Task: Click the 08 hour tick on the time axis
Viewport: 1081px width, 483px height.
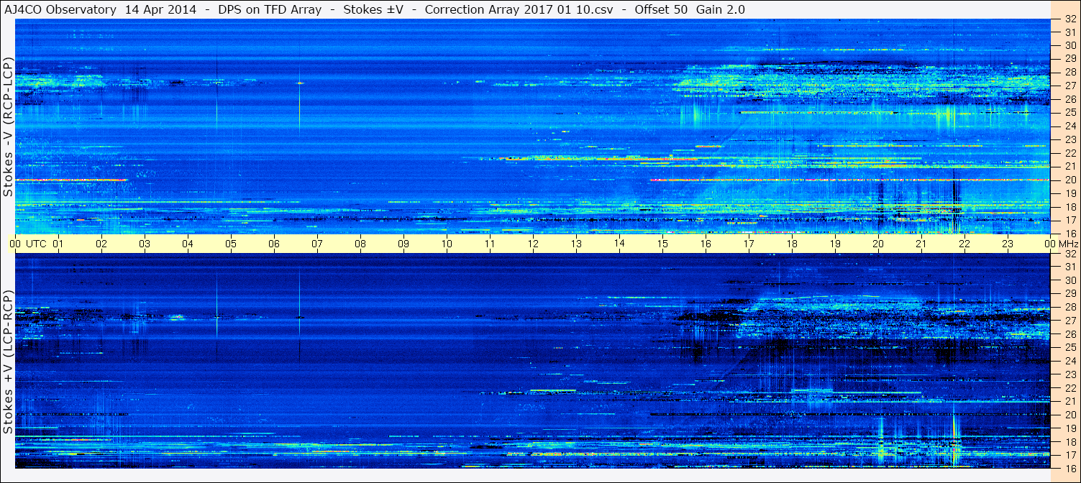Action: tap(360, 244)
